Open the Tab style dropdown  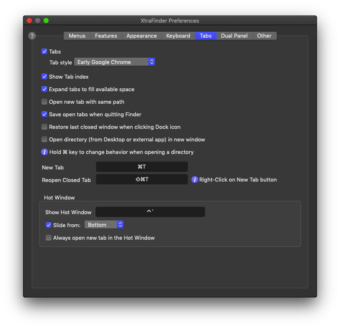[115, 62]
